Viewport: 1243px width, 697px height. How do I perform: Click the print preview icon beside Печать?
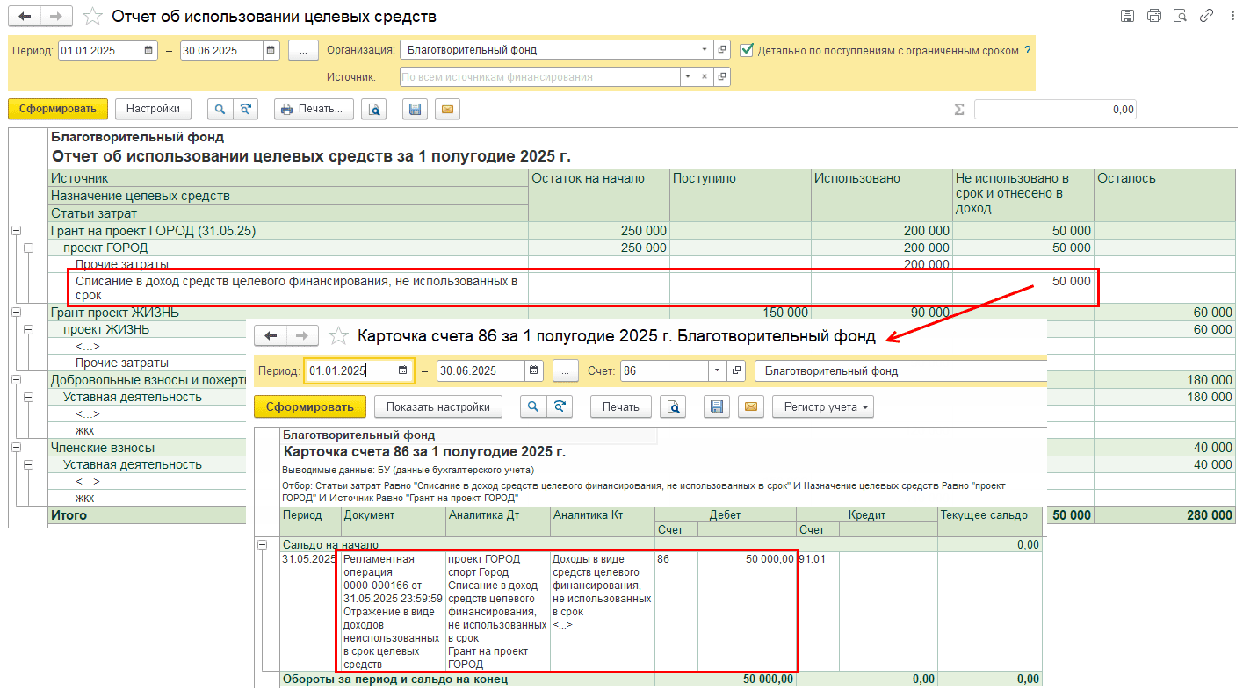pos(374,109)
